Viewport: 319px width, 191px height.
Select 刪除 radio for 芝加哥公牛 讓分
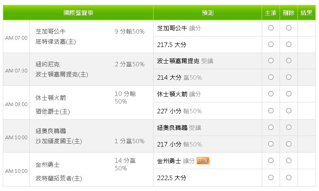(289, 28)
